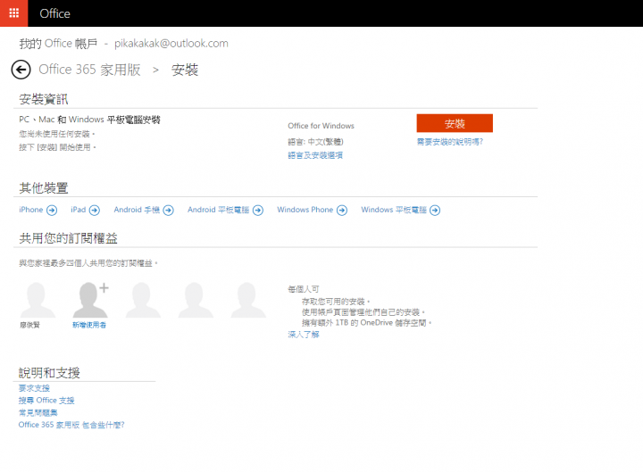This screenshot has height=472, width=643.
Task: Click the Office for Windows label
Action: (x=321, y=126)
